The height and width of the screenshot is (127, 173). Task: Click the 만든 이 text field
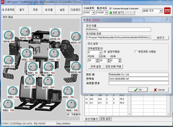(x=139, y=74)
